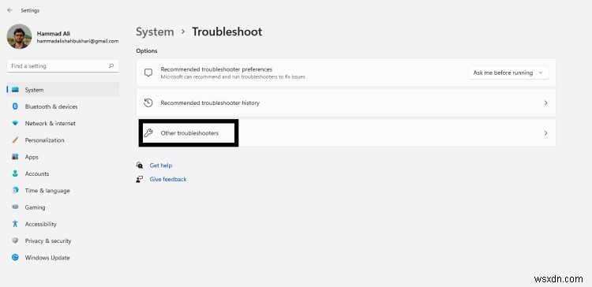Click the Microsoft can recommend description text
The height and width of the screenshot is (287, 592).
[233, 76]
